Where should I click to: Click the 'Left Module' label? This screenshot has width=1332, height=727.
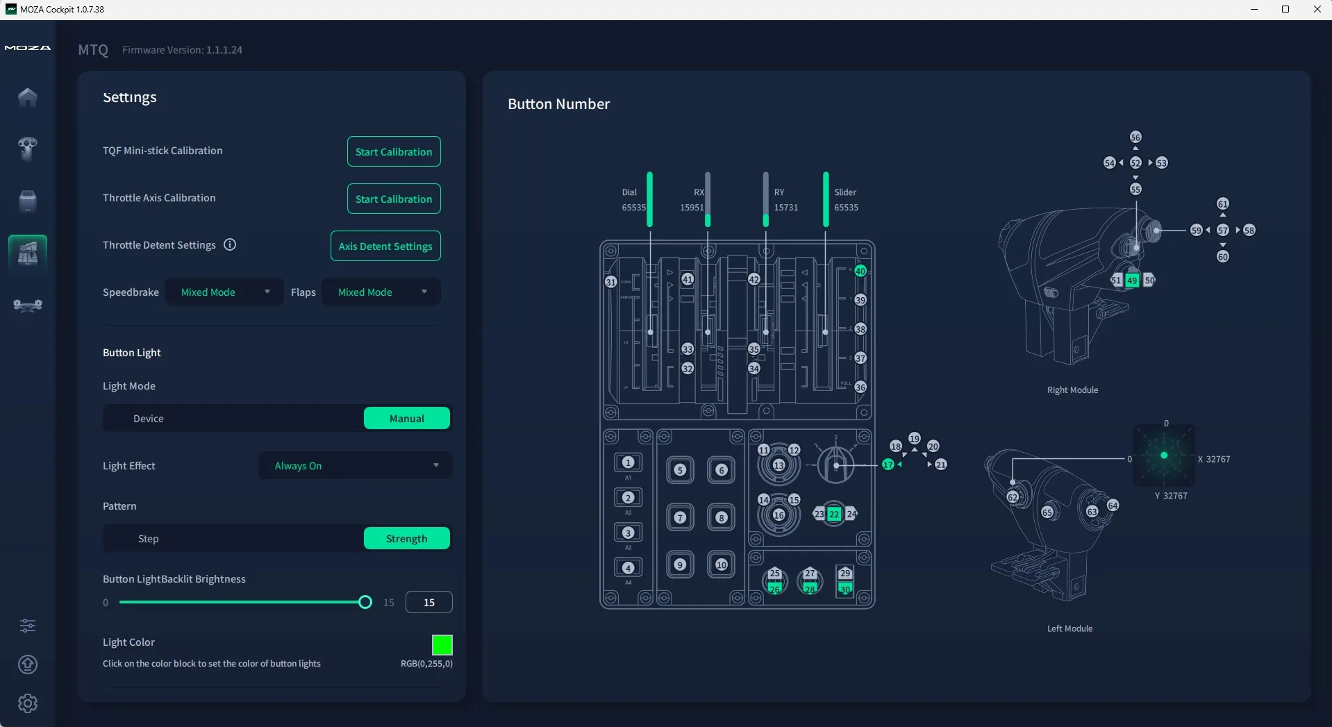(1069, 628)
